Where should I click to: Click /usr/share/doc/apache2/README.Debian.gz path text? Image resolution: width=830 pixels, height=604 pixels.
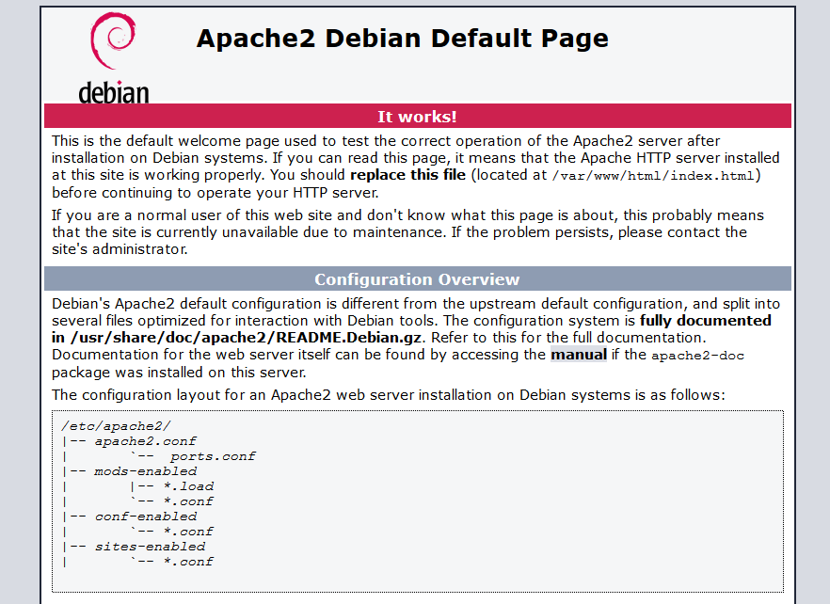pos(246,338)
